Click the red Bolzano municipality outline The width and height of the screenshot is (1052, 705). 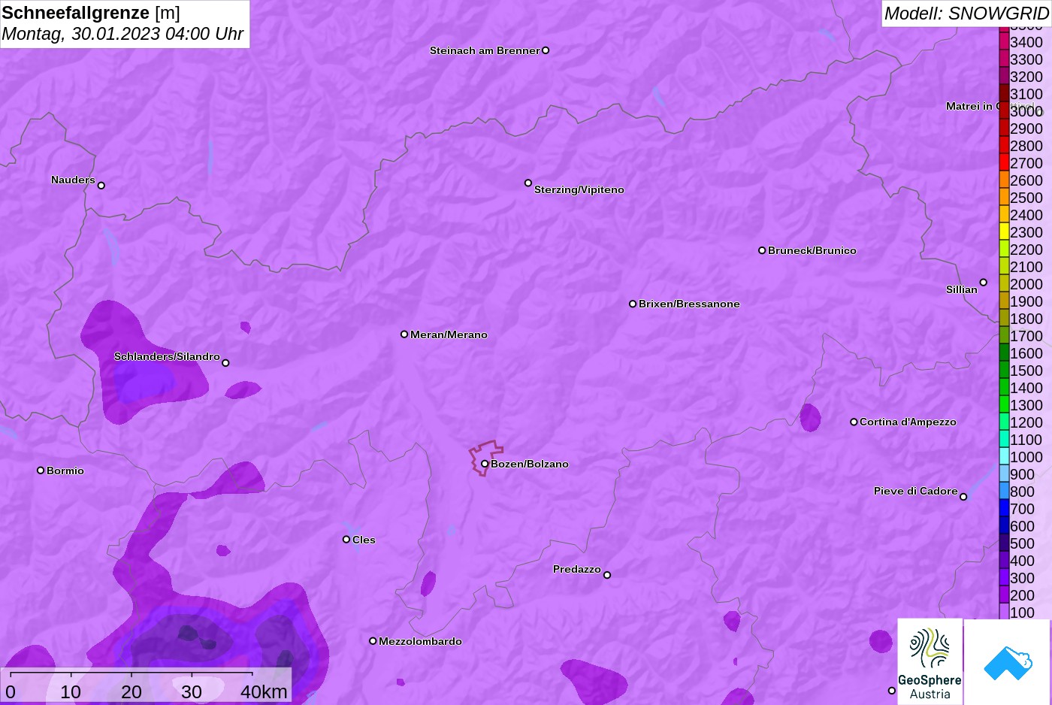[x=485, y=458]
